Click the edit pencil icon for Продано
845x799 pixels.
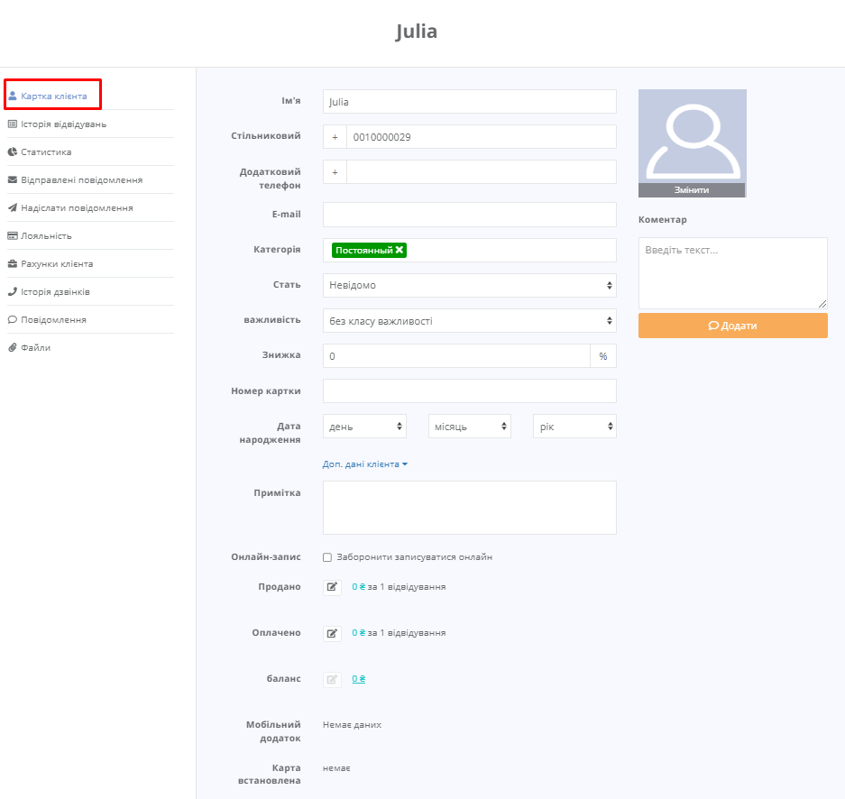[332, 587]
